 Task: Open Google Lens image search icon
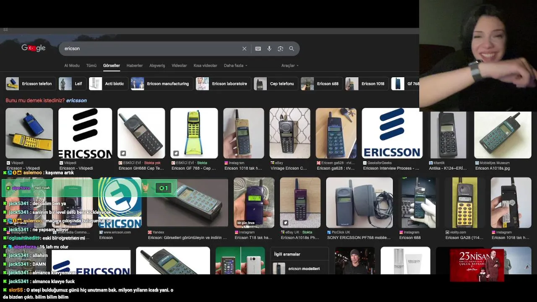[x=280, y=49]
